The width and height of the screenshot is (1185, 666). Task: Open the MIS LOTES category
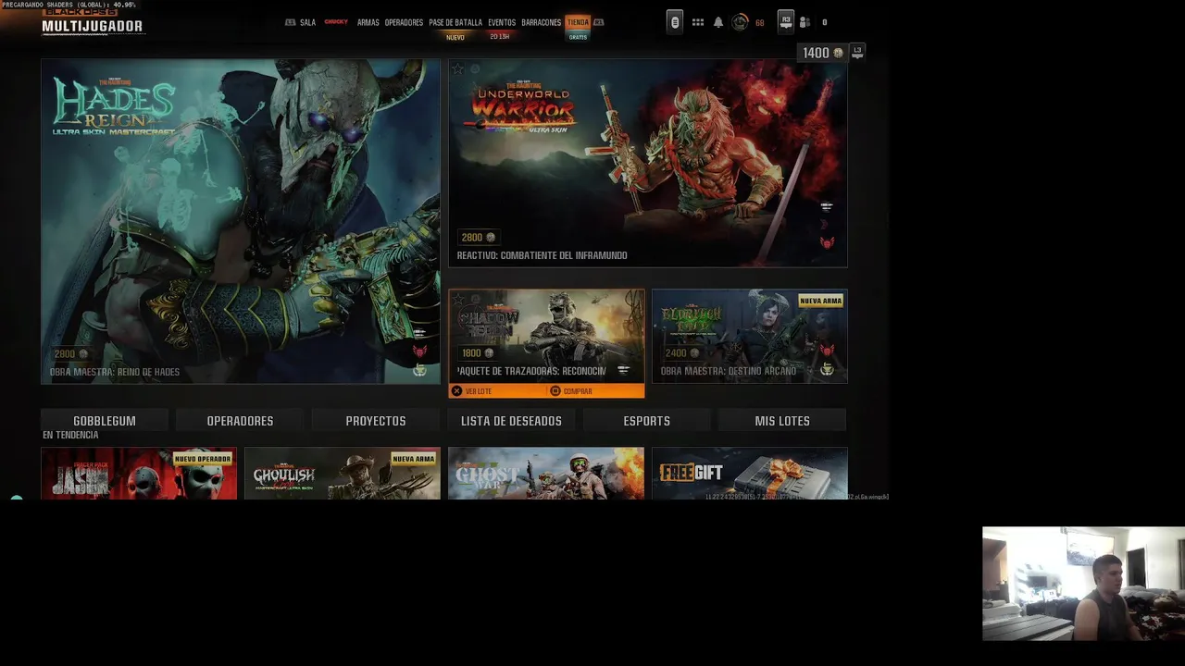pos(782,421)
